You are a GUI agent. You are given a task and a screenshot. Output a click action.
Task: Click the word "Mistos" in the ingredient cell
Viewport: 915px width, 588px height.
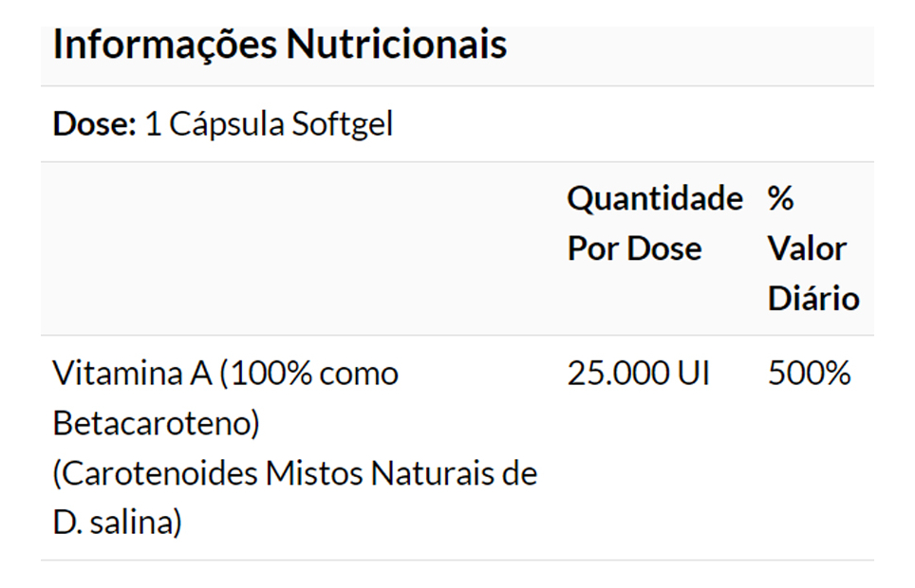click(311, 472)
